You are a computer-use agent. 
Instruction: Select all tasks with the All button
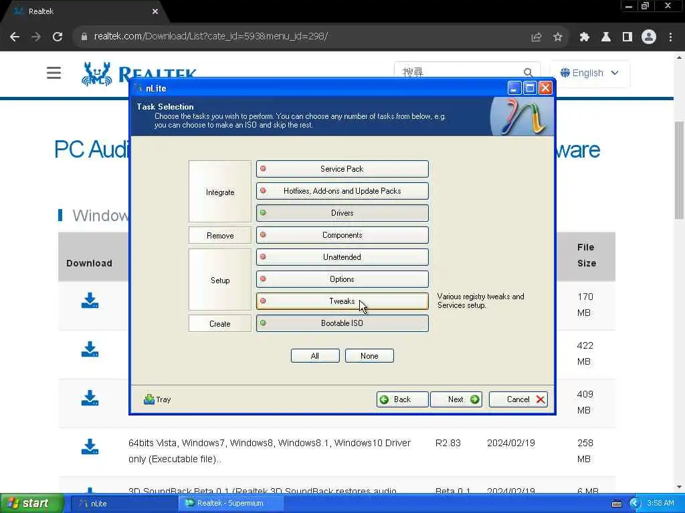click(x=315, y=356)
